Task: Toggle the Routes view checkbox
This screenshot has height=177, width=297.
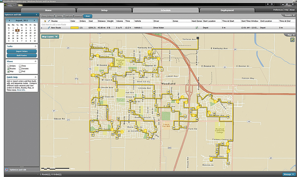Action: tap(9, 69)
